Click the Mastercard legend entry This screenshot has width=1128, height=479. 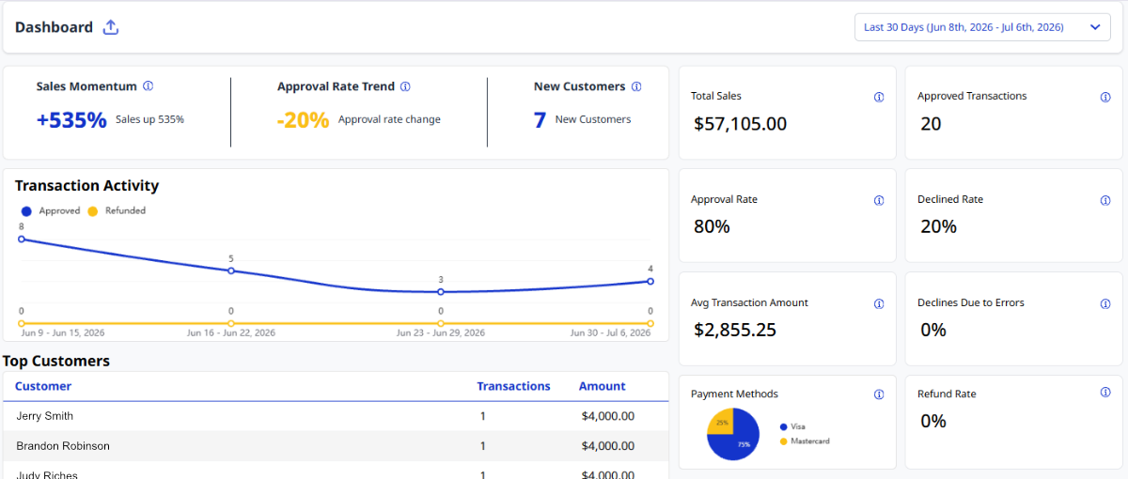click(x=805, y=440)
